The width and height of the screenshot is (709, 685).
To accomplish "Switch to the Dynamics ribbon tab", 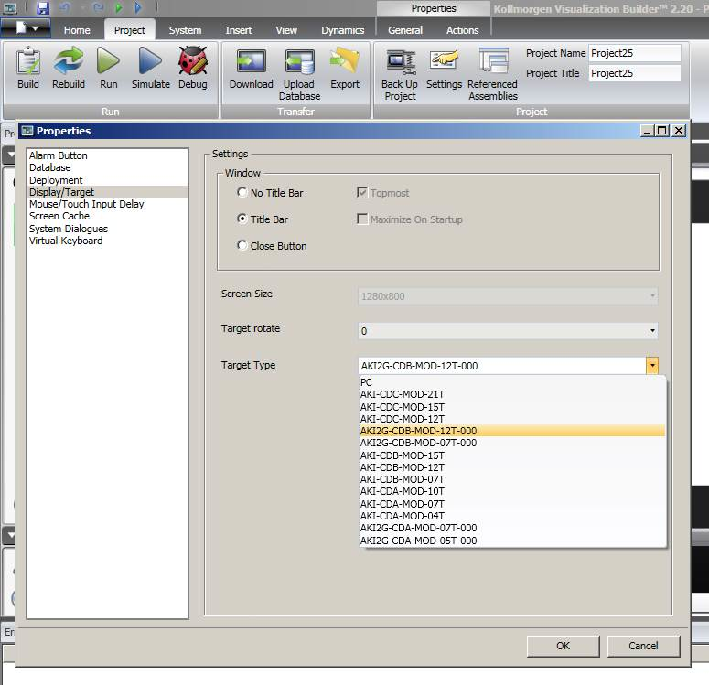I will [342, 30].
